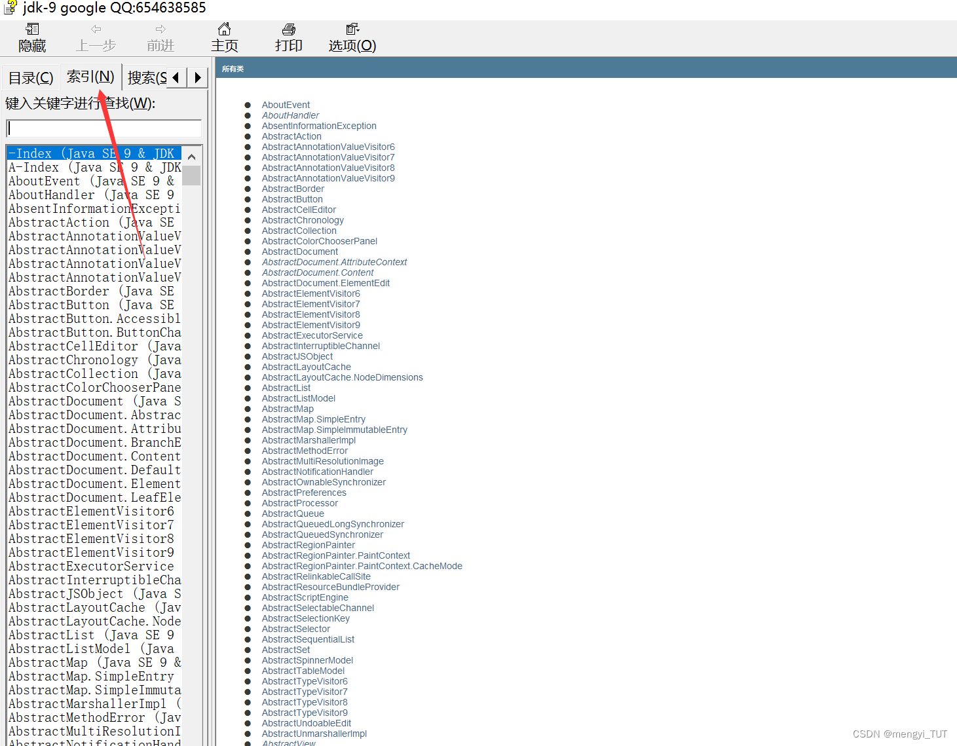The width and height of the screenshot is (957, 746).
Task: Open the AboutHandler interface link
Action: click(290, 115)
